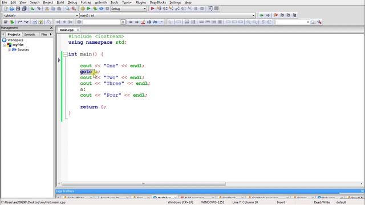Image resolution: width=365 pixels, height=205 pixels.
Task: Clear all bookmarks icon
Action: click(x=295, y=15)
